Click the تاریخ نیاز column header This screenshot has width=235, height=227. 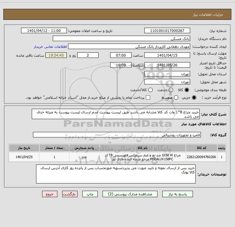tap(24, 148)
